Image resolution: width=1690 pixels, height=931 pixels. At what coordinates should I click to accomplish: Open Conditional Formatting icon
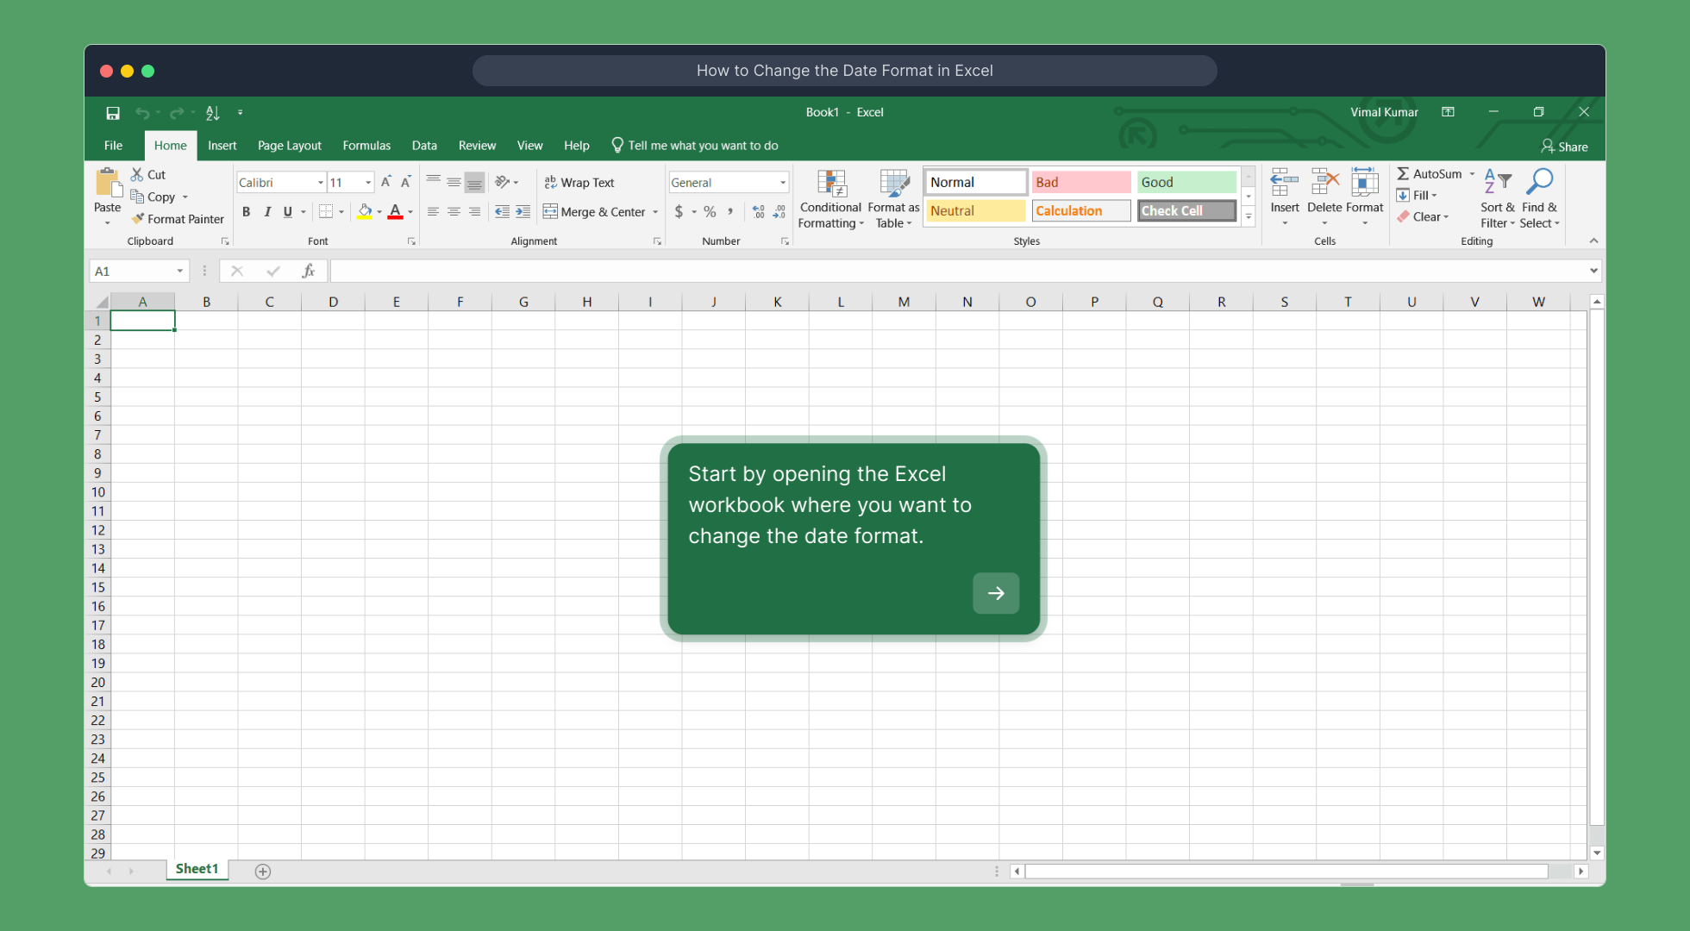pos(831,184)
